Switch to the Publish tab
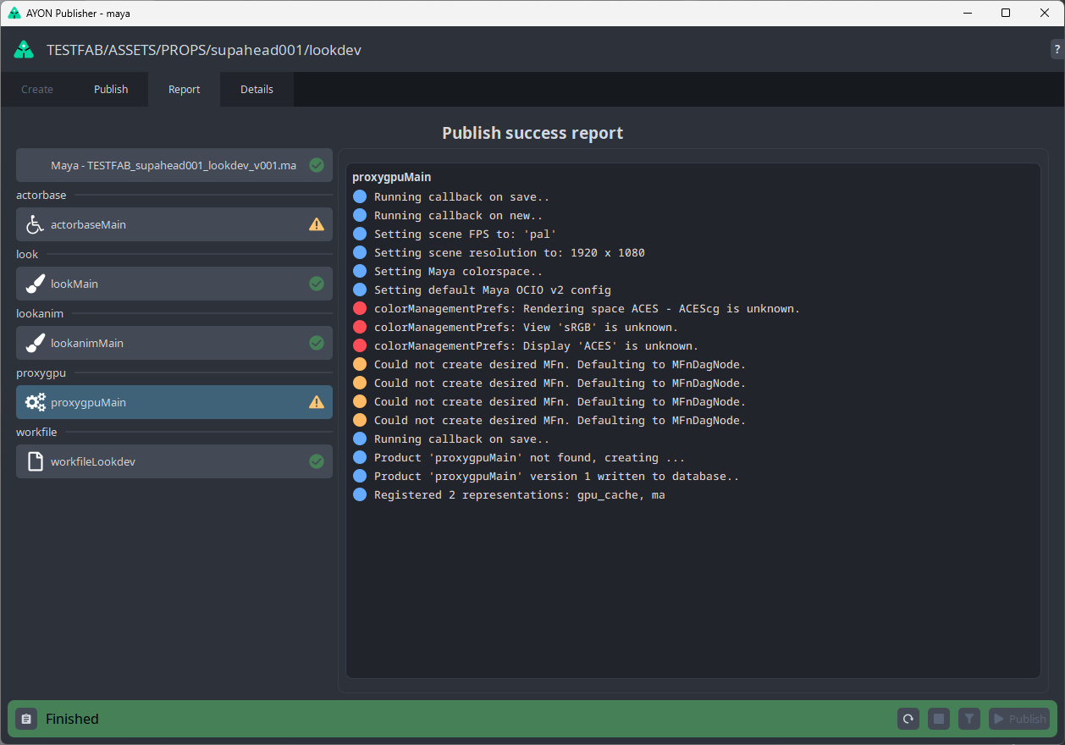The height and width of the screenshot is (745, 1065). click(111, 89)
